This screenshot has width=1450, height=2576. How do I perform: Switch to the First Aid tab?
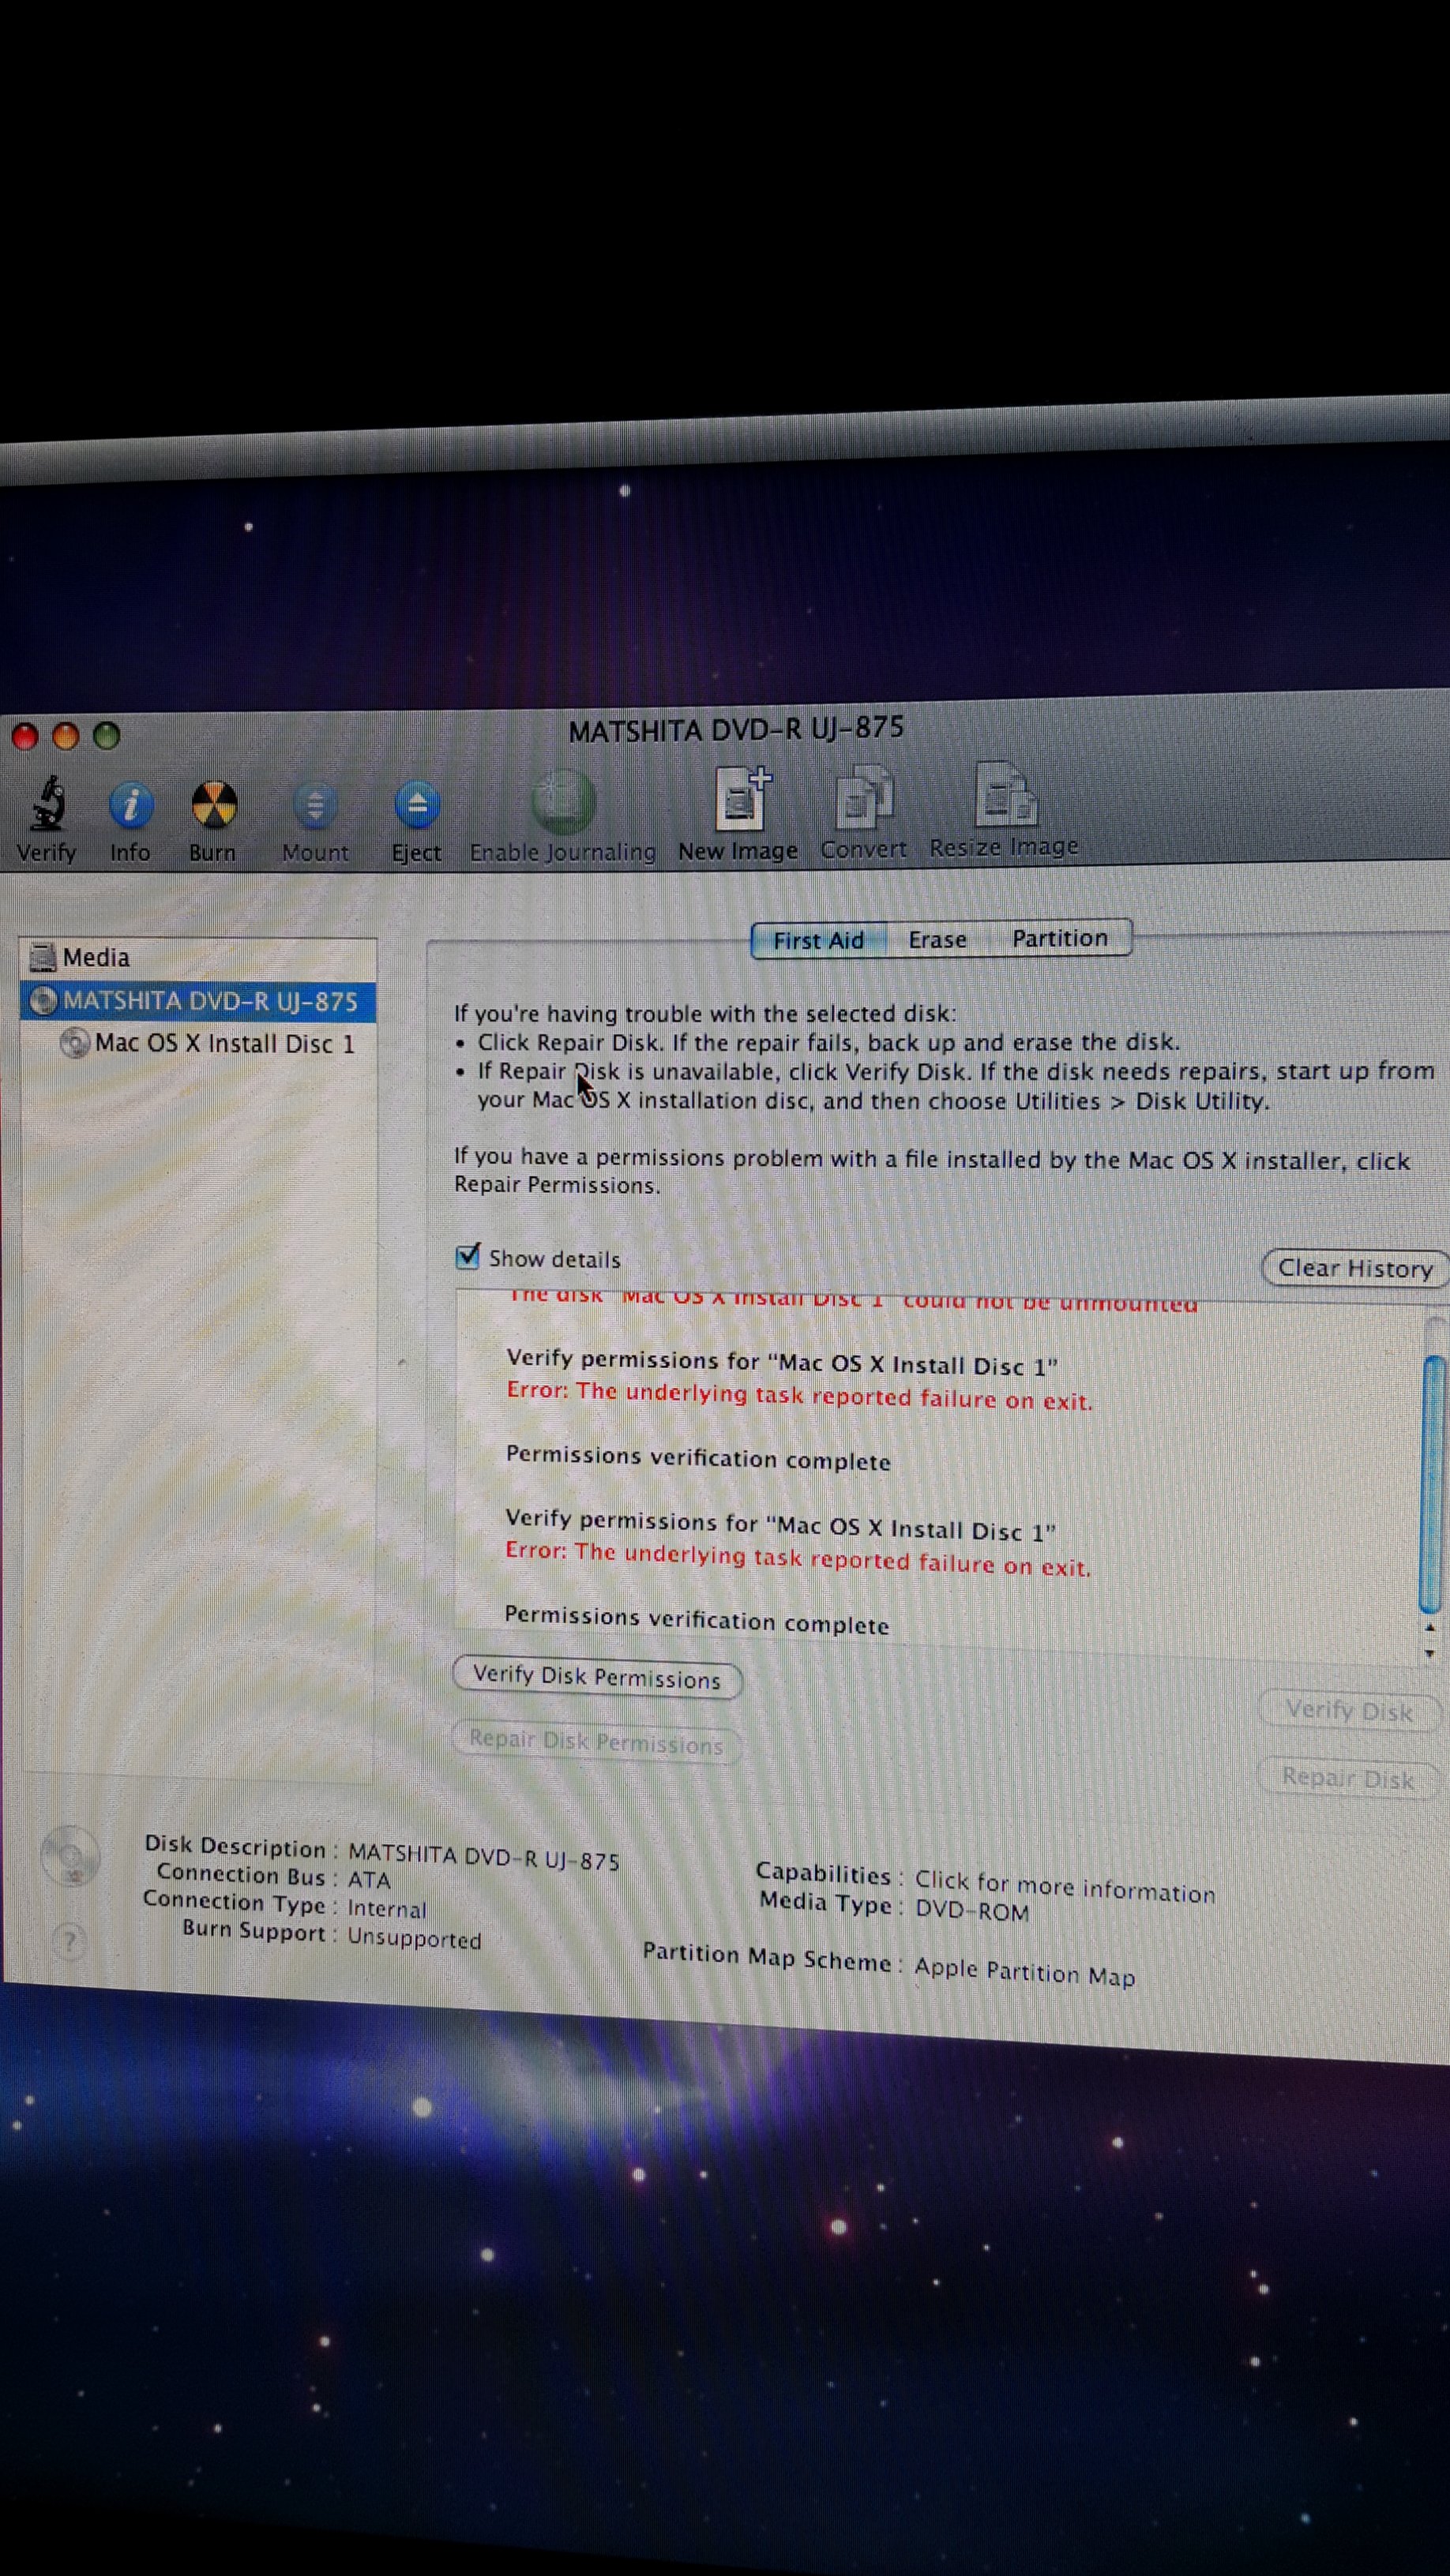(x=818, y=940)
